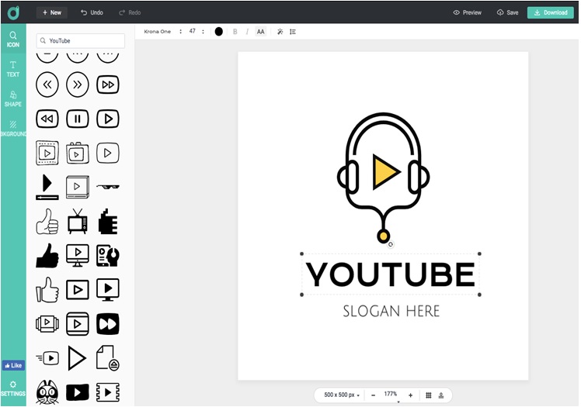
Task: Click the rotate handle near YOUTUBE text
Action: (x=391, y=244)
